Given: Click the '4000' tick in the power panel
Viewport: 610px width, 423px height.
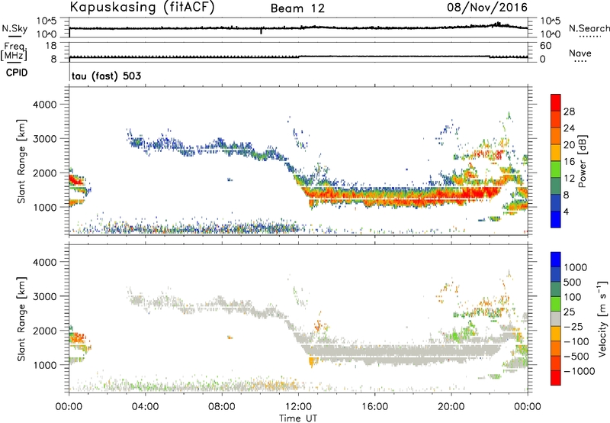Looking at the screenshot, I should 44,105.
